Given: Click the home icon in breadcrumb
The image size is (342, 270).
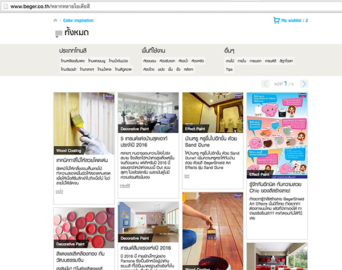Looking at the screenshot, I should coord(55,21).
